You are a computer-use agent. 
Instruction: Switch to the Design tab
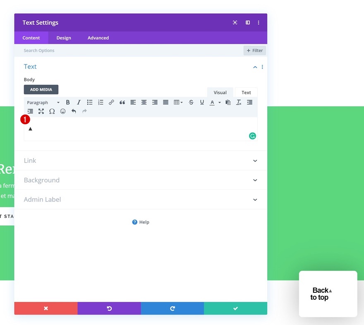(64, 38)
